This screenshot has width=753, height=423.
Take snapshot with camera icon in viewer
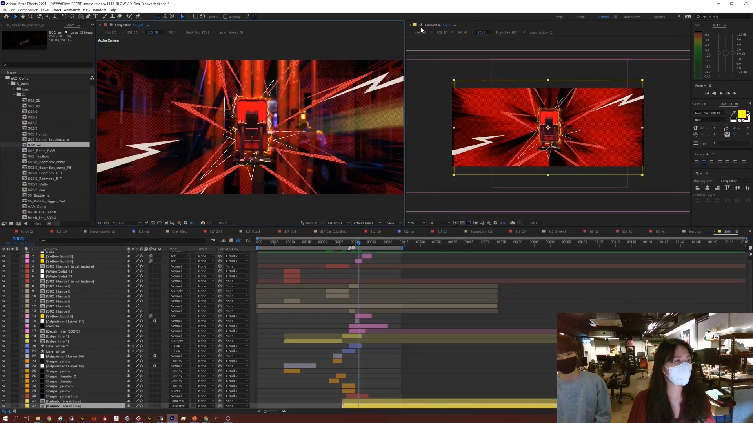coord(203,223)
